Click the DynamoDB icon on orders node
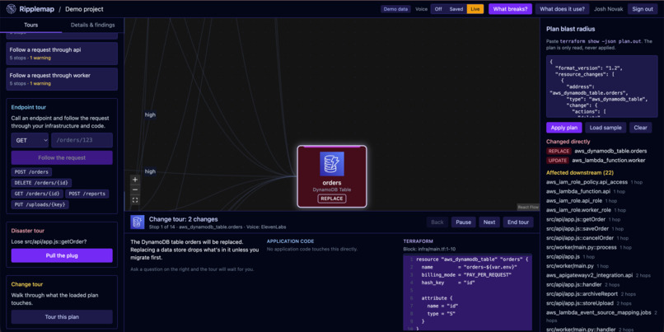The height and width of the screenshot is (332, 664). pos(332,164)
